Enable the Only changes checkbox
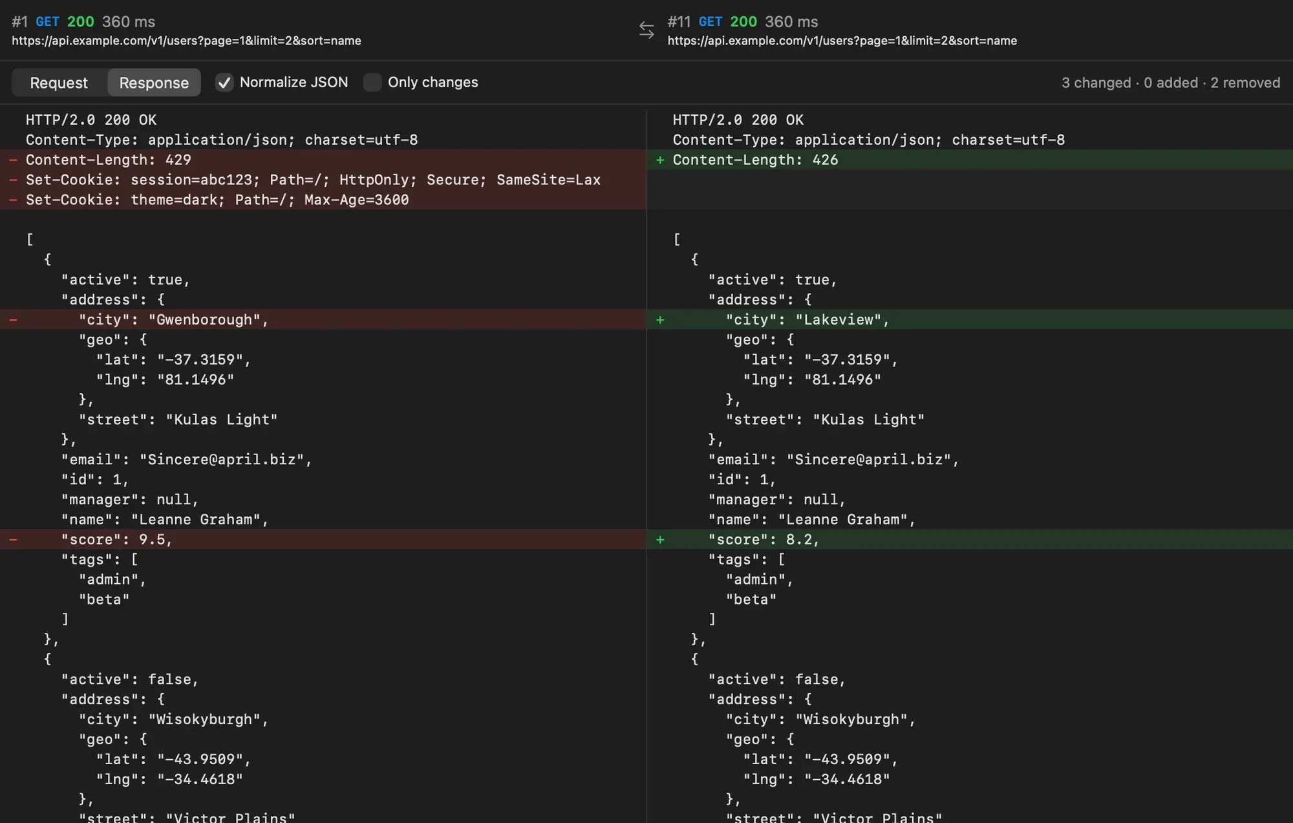 point(372,82)
